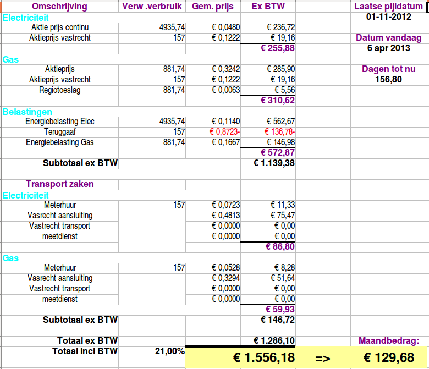Select the '€ 0,0723' meter rent price
Viewport: 429px width, 369px height.
(x=213, y=205)
